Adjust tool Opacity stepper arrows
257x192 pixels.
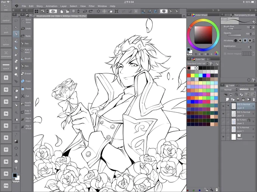click(x=251, y=34)
